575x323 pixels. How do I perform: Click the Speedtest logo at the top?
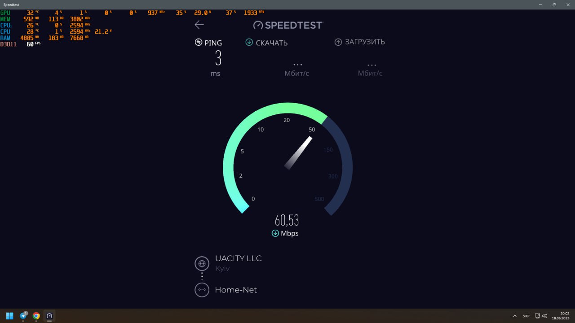tap(288, 25)
